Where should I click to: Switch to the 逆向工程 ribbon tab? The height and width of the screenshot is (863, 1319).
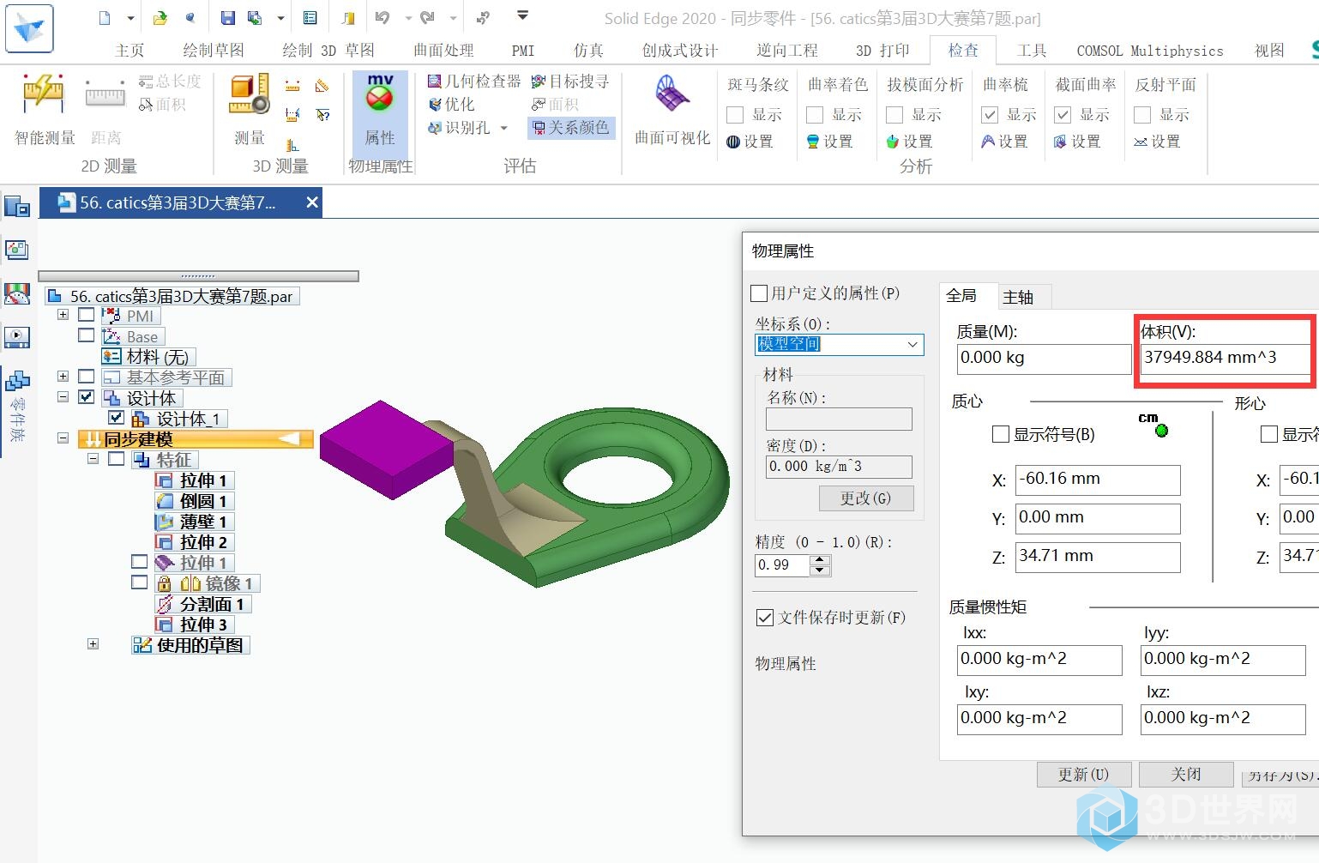[x=787, y=51]
